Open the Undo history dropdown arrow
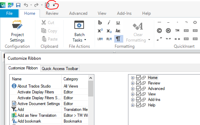200x125 pixels. pos(31,5)
